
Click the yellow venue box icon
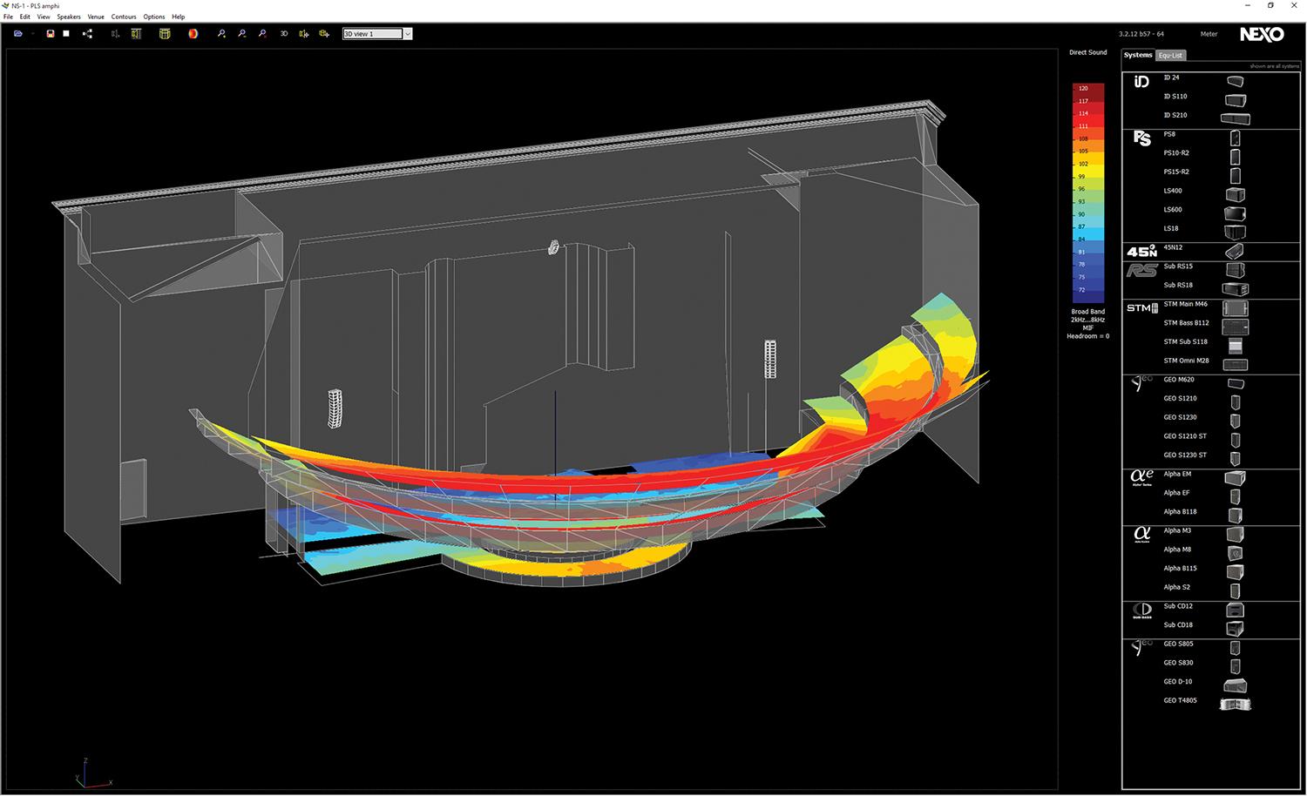(x=165, y=34)
